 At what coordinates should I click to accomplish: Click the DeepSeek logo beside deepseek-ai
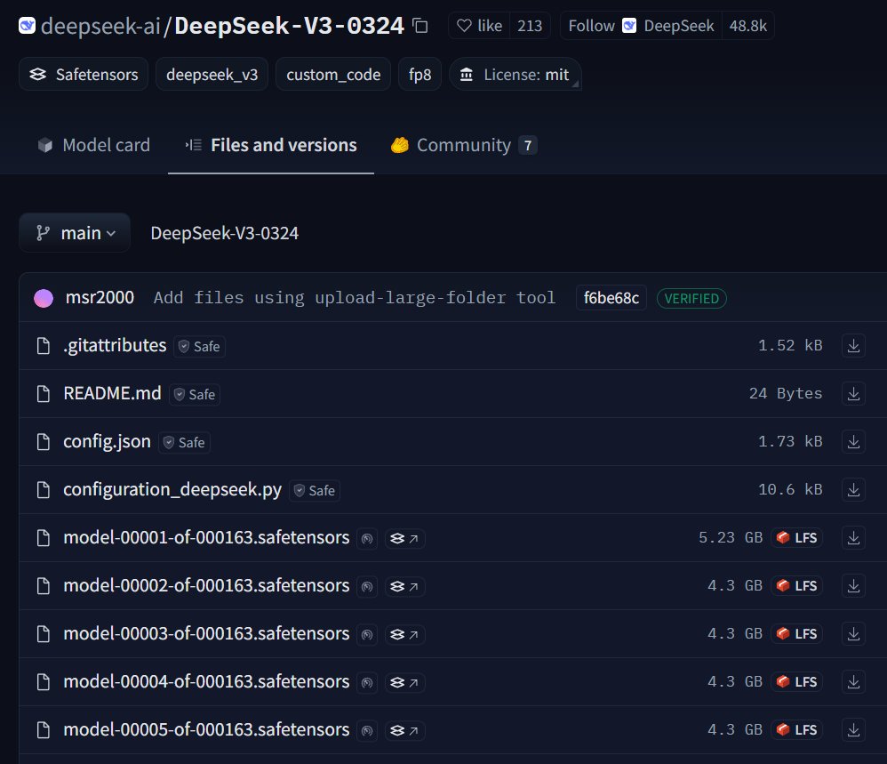click(27, 26)
